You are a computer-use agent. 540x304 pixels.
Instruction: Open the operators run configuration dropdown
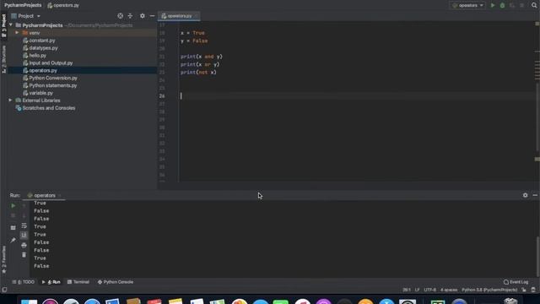(x=467, y=5)
